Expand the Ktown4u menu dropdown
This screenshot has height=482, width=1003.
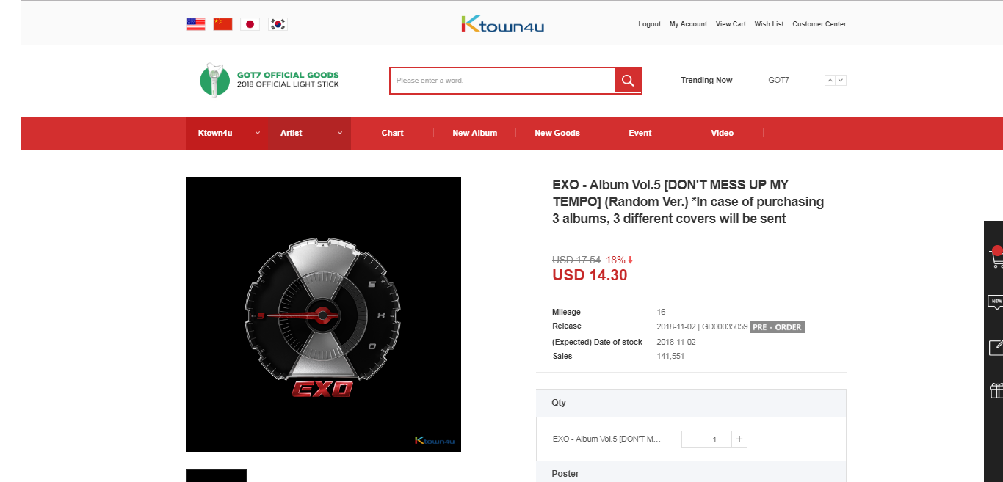coord(227,133)
